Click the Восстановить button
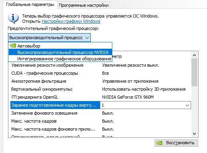207x153 pixels. pyautogui.click(x=176, y=143)
